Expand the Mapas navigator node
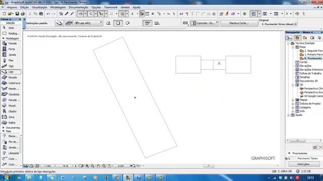 tap(293, 100)
